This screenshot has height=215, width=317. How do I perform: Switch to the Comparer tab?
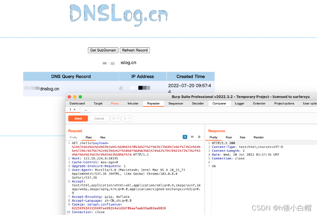[x=219, y=103]
